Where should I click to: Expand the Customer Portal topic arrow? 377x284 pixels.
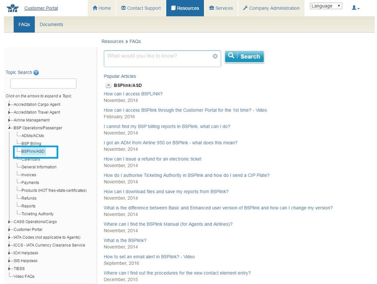[9, 230]
